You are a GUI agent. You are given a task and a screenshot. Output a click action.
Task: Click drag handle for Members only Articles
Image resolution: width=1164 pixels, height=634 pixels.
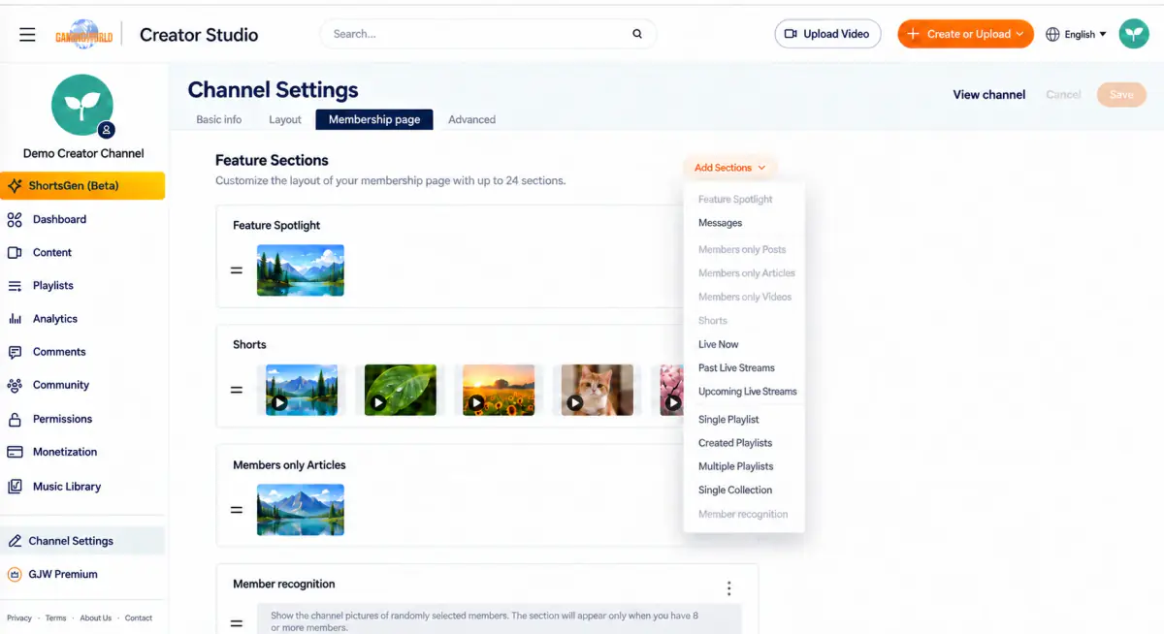tap(236, 510)
